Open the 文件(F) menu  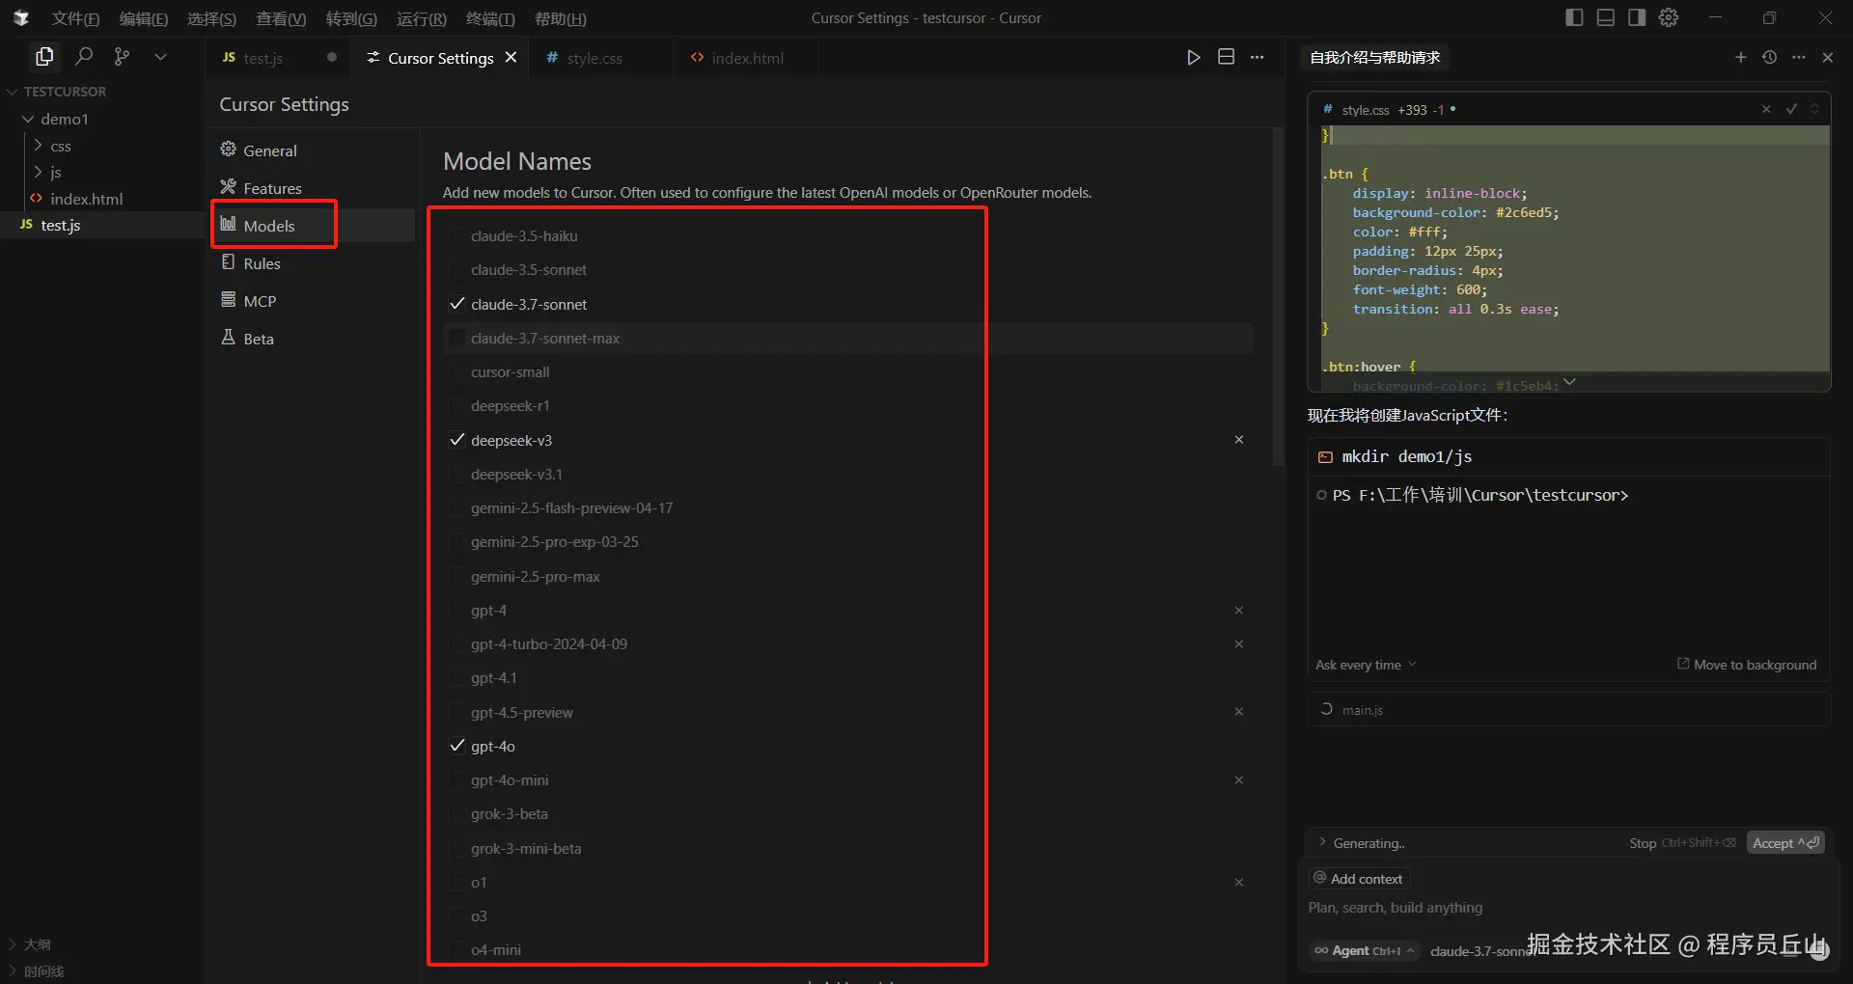click(75, 18)
